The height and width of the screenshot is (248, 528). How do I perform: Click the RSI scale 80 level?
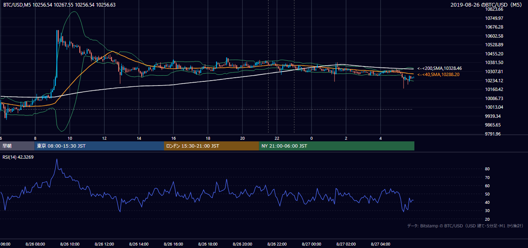pos(488,169)
